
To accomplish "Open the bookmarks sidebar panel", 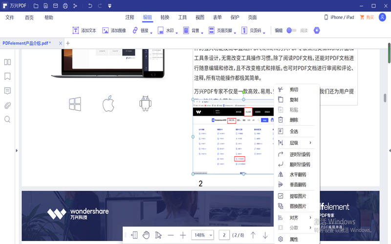I will (7, 77).
